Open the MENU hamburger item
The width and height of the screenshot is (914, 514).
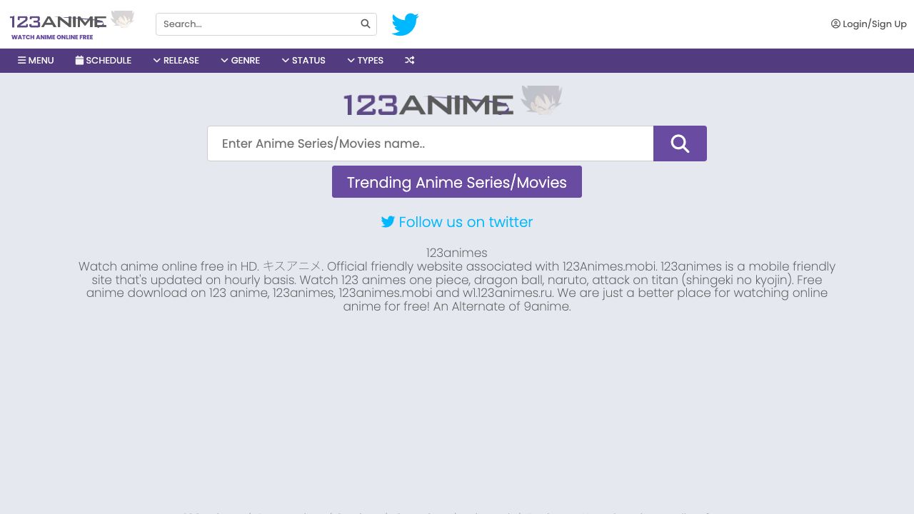coord(36,61)
